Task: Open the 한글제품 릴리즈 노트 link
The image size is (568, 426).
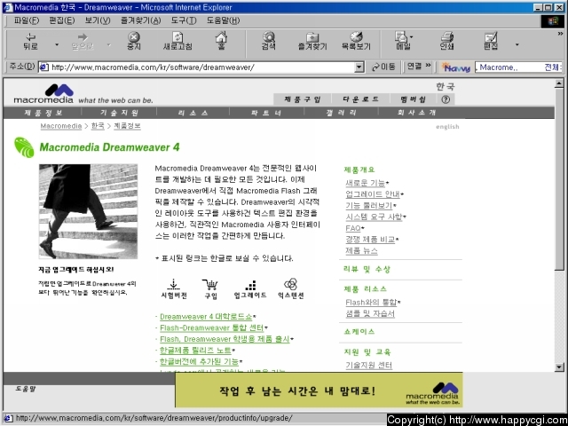Action: click(195, 351)
